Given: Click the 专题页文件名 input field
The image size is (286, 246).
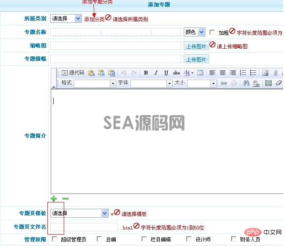Looking at the screenshot, I should (x=84, y=227).
